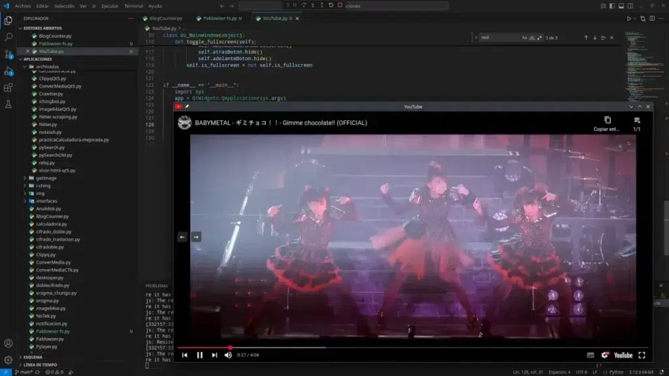Go to next find match
The height and width of the screenshot is (376, 669).
coord(595,37)
